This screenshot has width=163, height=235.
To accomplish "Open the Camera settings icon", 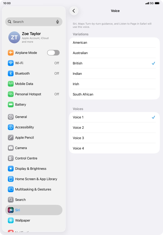I will click(11, 148).
